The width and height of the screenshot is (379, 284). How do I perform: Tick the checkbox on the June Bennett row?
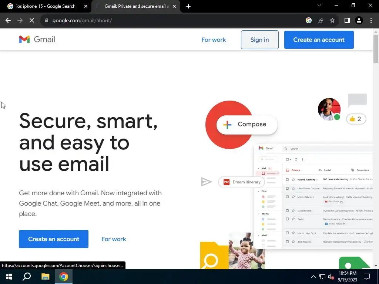coord(287,210)
